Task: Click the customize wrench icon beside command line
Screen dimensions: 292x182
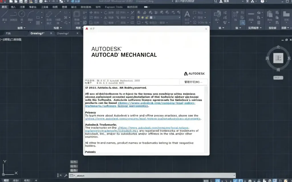Action: coord(66,175)
